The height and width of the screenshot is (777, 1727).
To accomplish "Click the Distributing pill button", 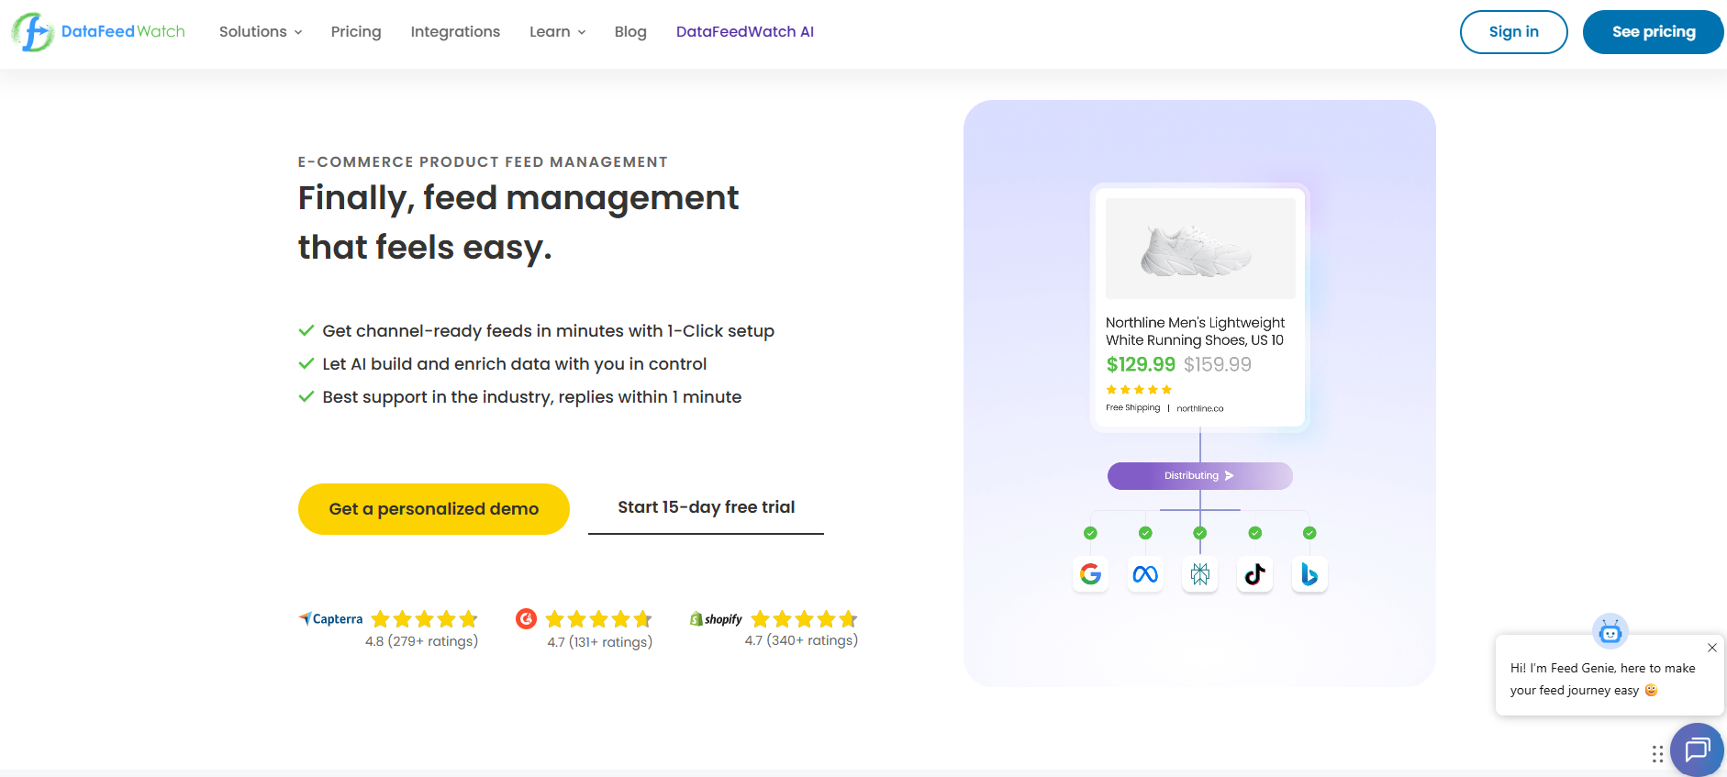I will (x=1200, y=476).
